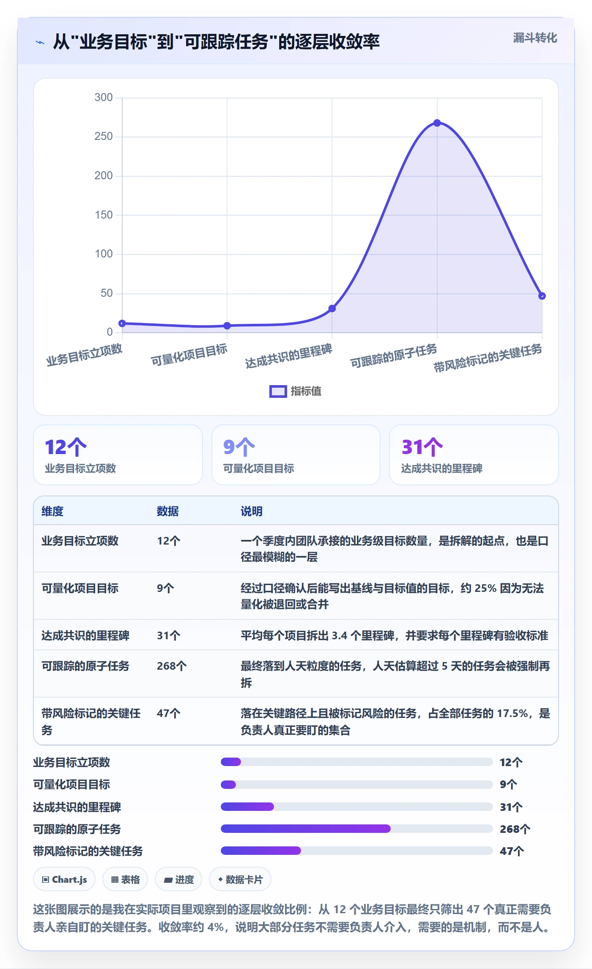Toggle the 指标值 legend swatch

point(278,391)
